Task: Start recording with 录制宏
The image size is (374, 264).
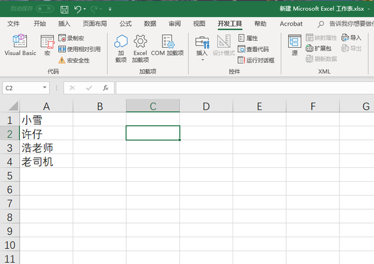Action: (x=71, y=38)
